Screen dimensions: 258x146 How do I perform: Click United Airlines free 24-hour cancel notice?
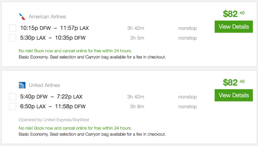[x=75, y=128]
